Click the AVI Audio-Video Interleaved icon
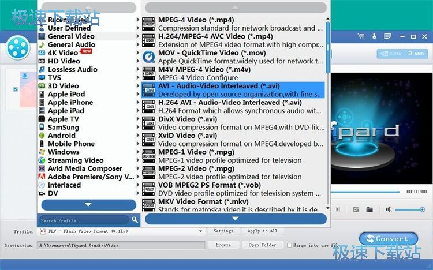Screen dimensions: 433x270 point(148,90)
